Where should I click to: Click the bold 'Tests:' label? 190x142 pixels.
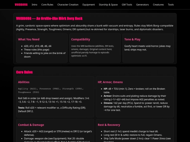pyautogui.click(x=21, y=108)
